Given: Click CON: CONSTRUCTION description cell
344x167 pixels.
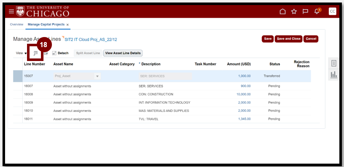Looking at the screenshot, I should (156, 94).
